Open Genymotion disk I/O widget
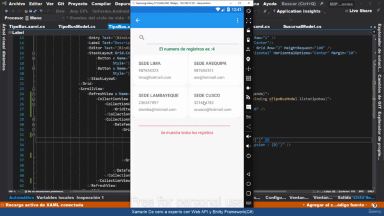The height and width of the screenshot is (216, 384). (248, 88)
